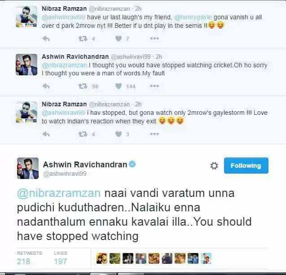Retweet the first tweet with 4 retweets
Screen dimensions: 286x275
coord(83,39)
